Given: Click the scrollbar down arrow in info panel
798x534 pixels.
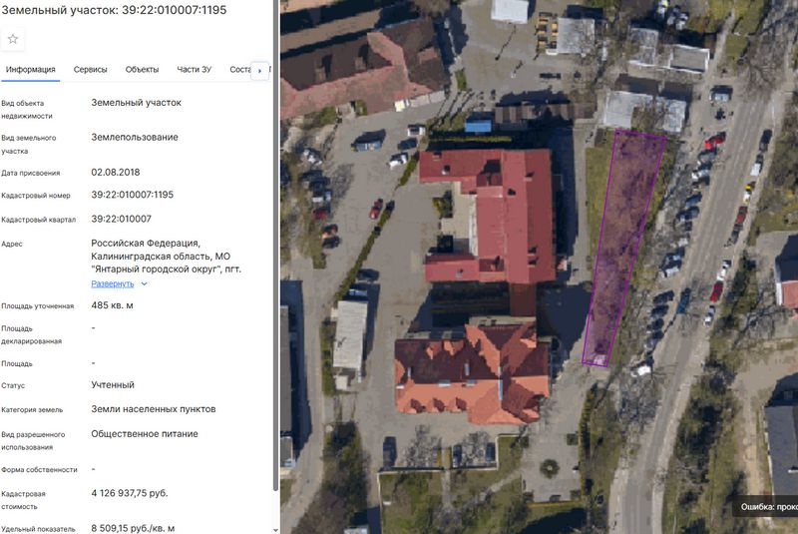Looking at the screenshot, I should click(x=275, y=528).
